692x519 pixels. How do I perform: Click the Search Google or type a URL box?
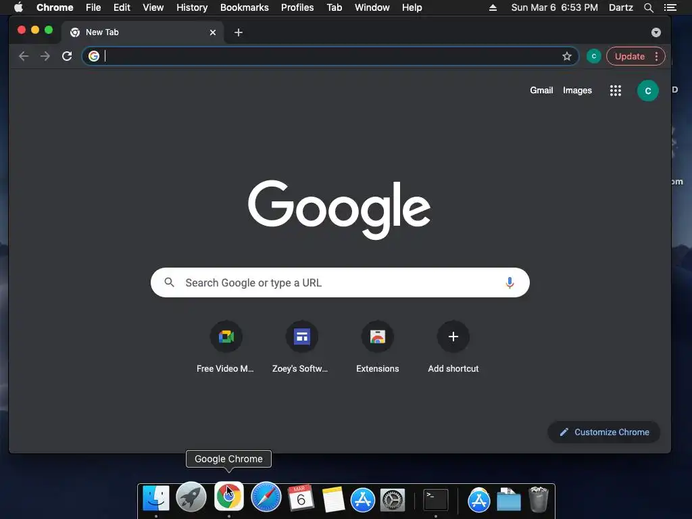(x=340, y=282)
